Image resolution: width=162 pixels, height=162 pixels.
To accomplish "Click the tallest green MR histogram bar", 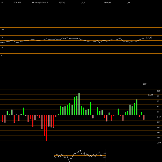I will click(79, 104).
